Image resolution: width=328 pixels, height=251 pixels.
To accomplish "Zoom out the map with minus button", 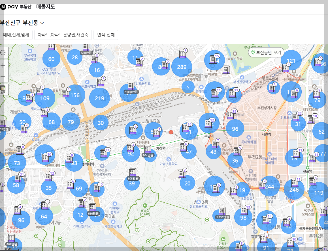I will pyautogui.click(x=3, y=77).
